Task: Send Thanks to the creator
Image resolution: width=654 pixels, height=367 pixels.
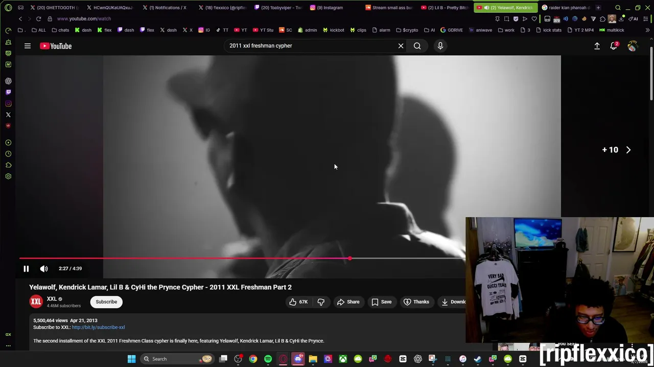Action: pyautogui.click(x=416, y=302)
